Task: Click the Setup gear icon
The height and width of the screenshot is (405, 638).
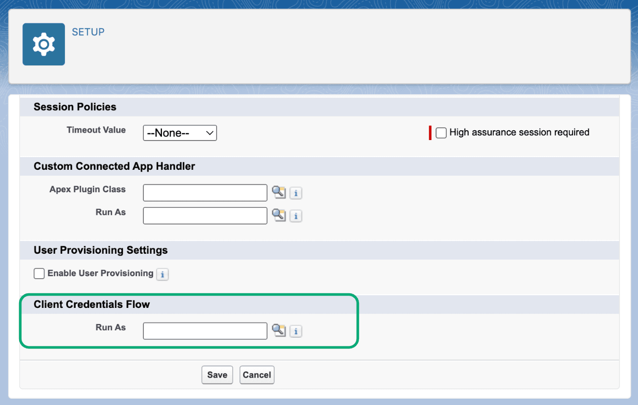Action: (x=43, y=44)
